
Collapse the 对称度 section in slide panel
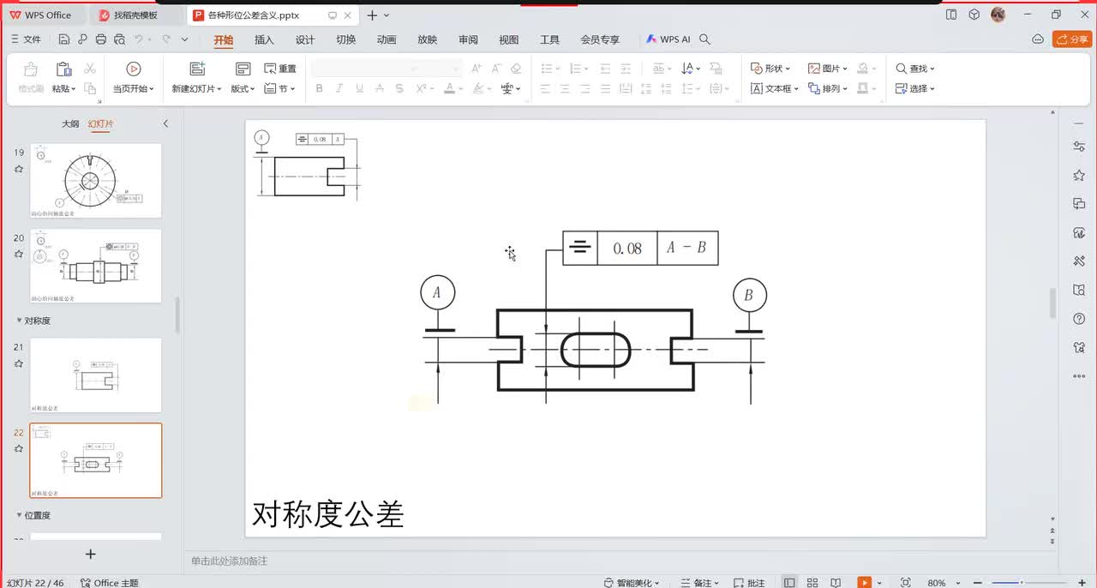(x=19, y=321)
